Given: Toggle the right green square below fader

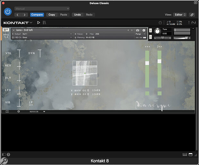Looking at the screenshot, I should (x=160, y=93).
